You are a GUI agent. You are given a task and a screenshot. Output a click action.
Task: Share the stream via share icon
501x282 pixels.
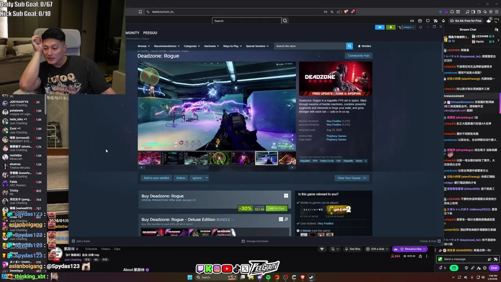(x=420, y=256)
